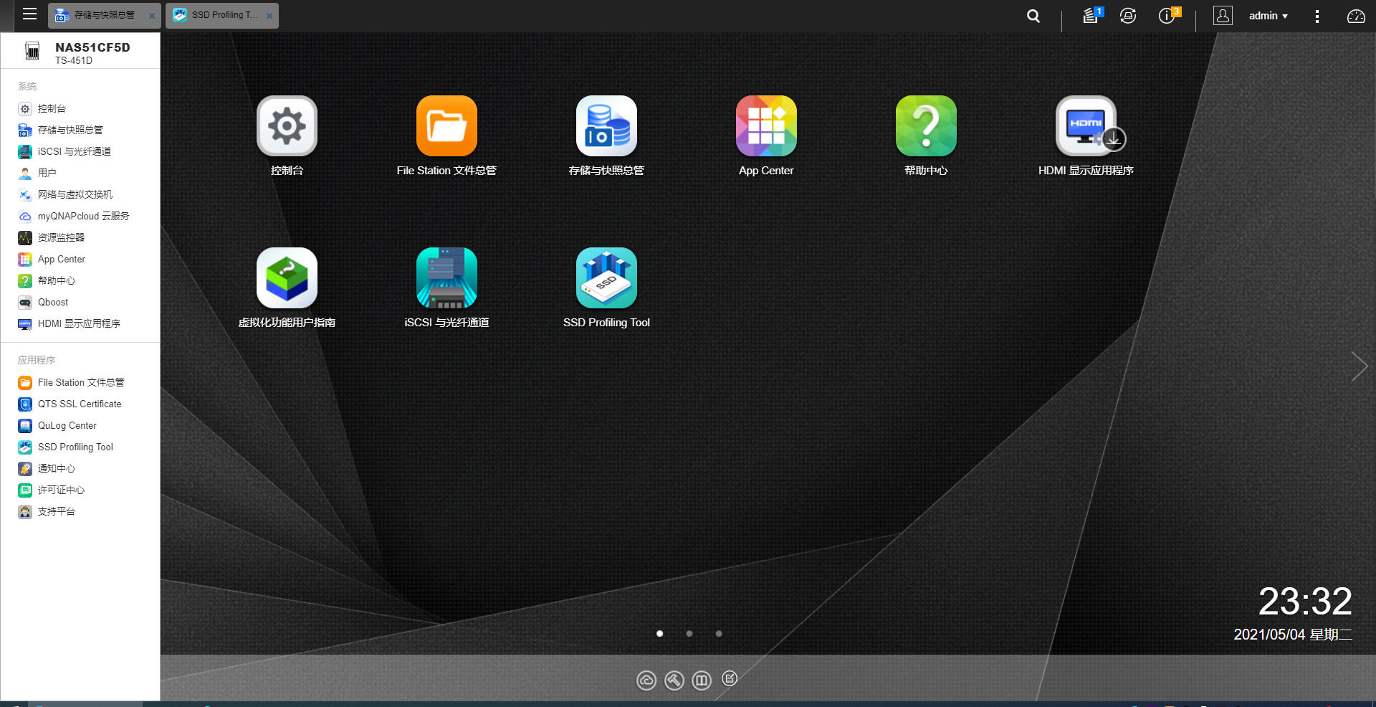Close the SSD Profiling T... tab

point(269,16)
